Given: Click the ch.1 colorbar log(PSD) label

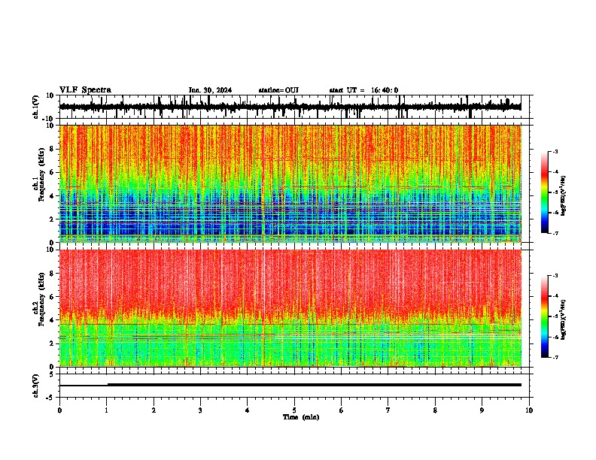Looking at the screenshot, I should click(564, 196).
